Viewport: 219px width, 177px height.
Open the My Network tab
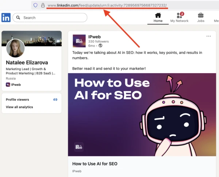coord(179,17)
